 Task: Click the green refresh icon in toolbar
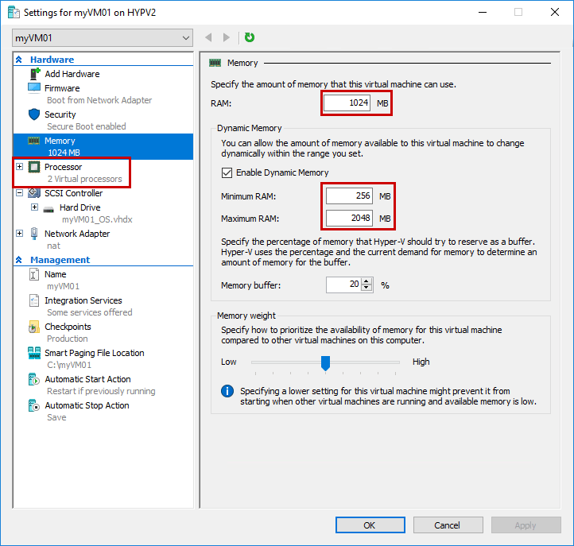250,37
